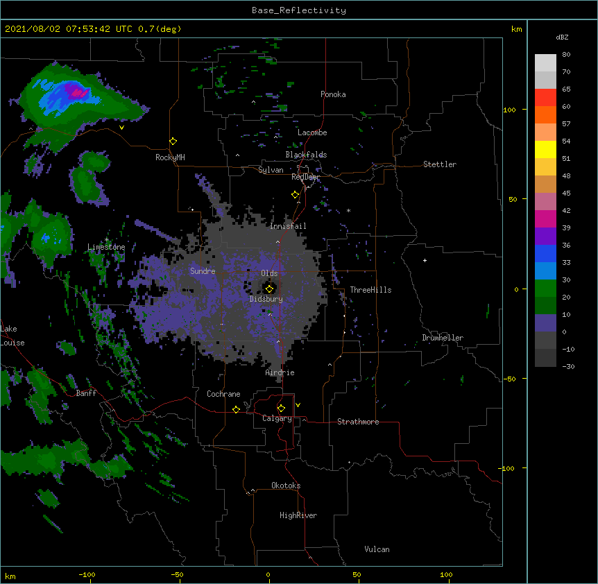Click the yellow radar site diamond between Olds and Didsbury

pos(269,289)
